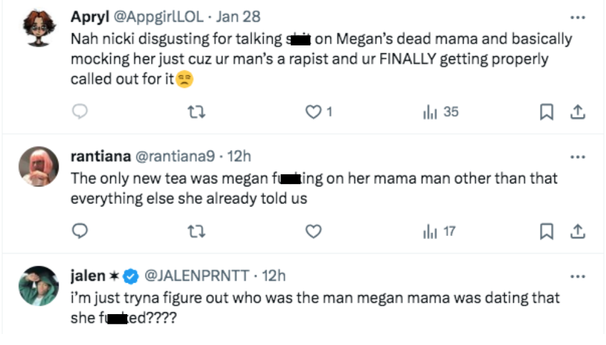Bookmark rantiana's tweet
Screen dimensions: 606x345
[546, 231]
